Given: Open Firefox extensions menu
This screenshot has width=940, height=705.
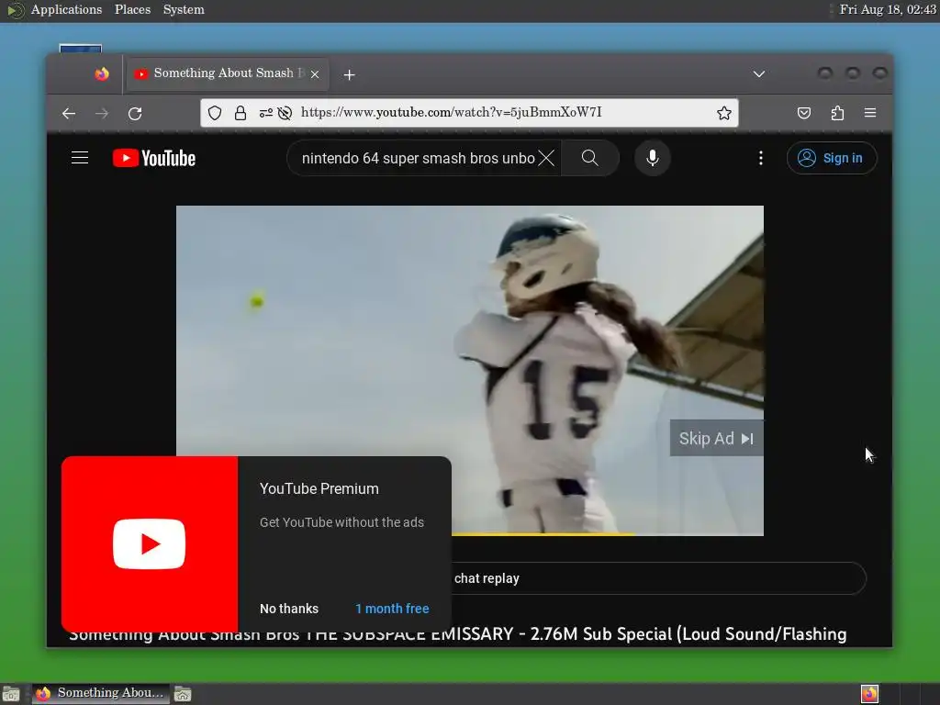Looking at the screenshot, I should tap(837, 113).
